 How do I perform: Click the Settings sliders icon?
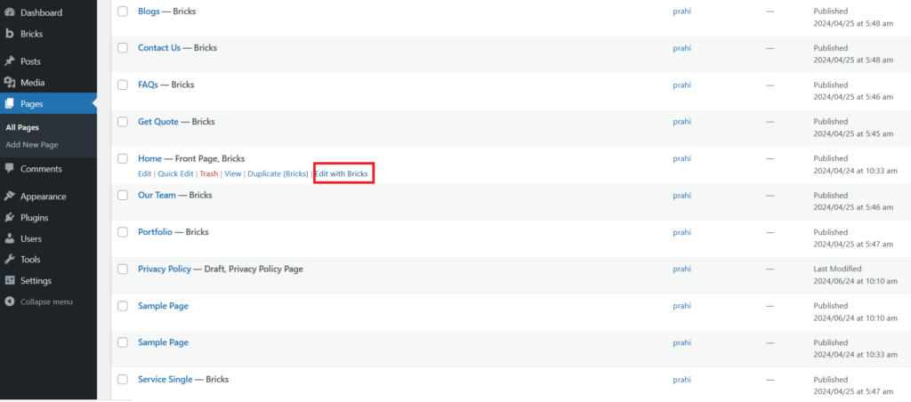[9, 280]
